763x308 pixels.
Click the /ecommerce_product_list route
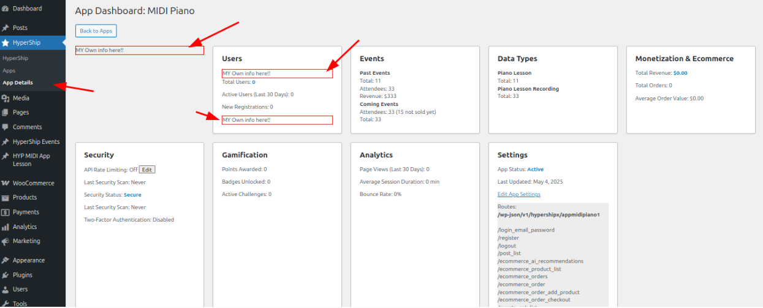(x=530, y=269)
